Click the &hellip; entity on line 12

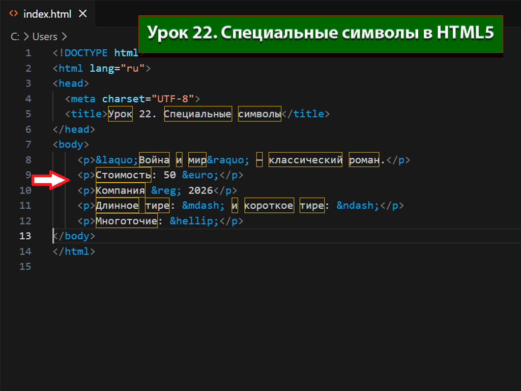(x=194, y=221)
